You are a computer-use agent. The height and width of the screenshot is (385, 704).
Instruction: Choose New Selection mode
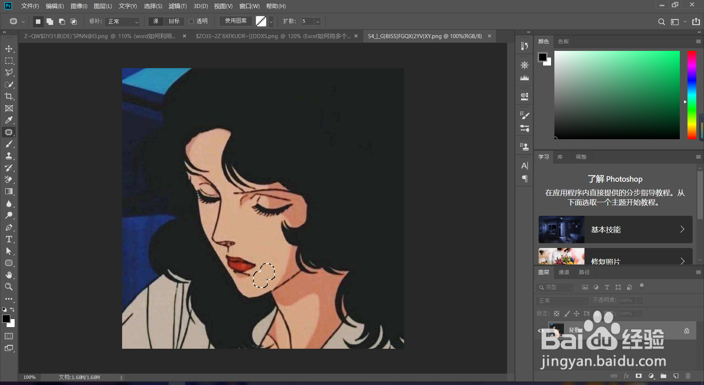(x=38, y=22)
